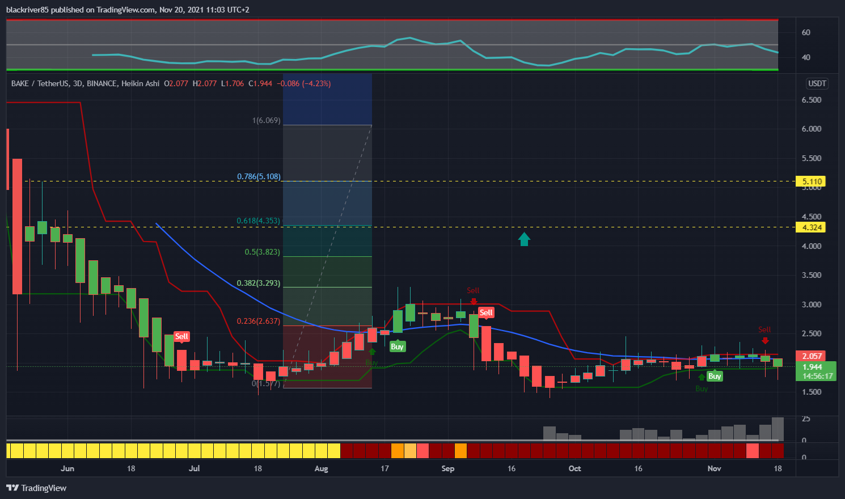Click the 1.500 price axis label
Image resolution: width=845 pixels, height=499 pixels.
click(x=812, y=392)
